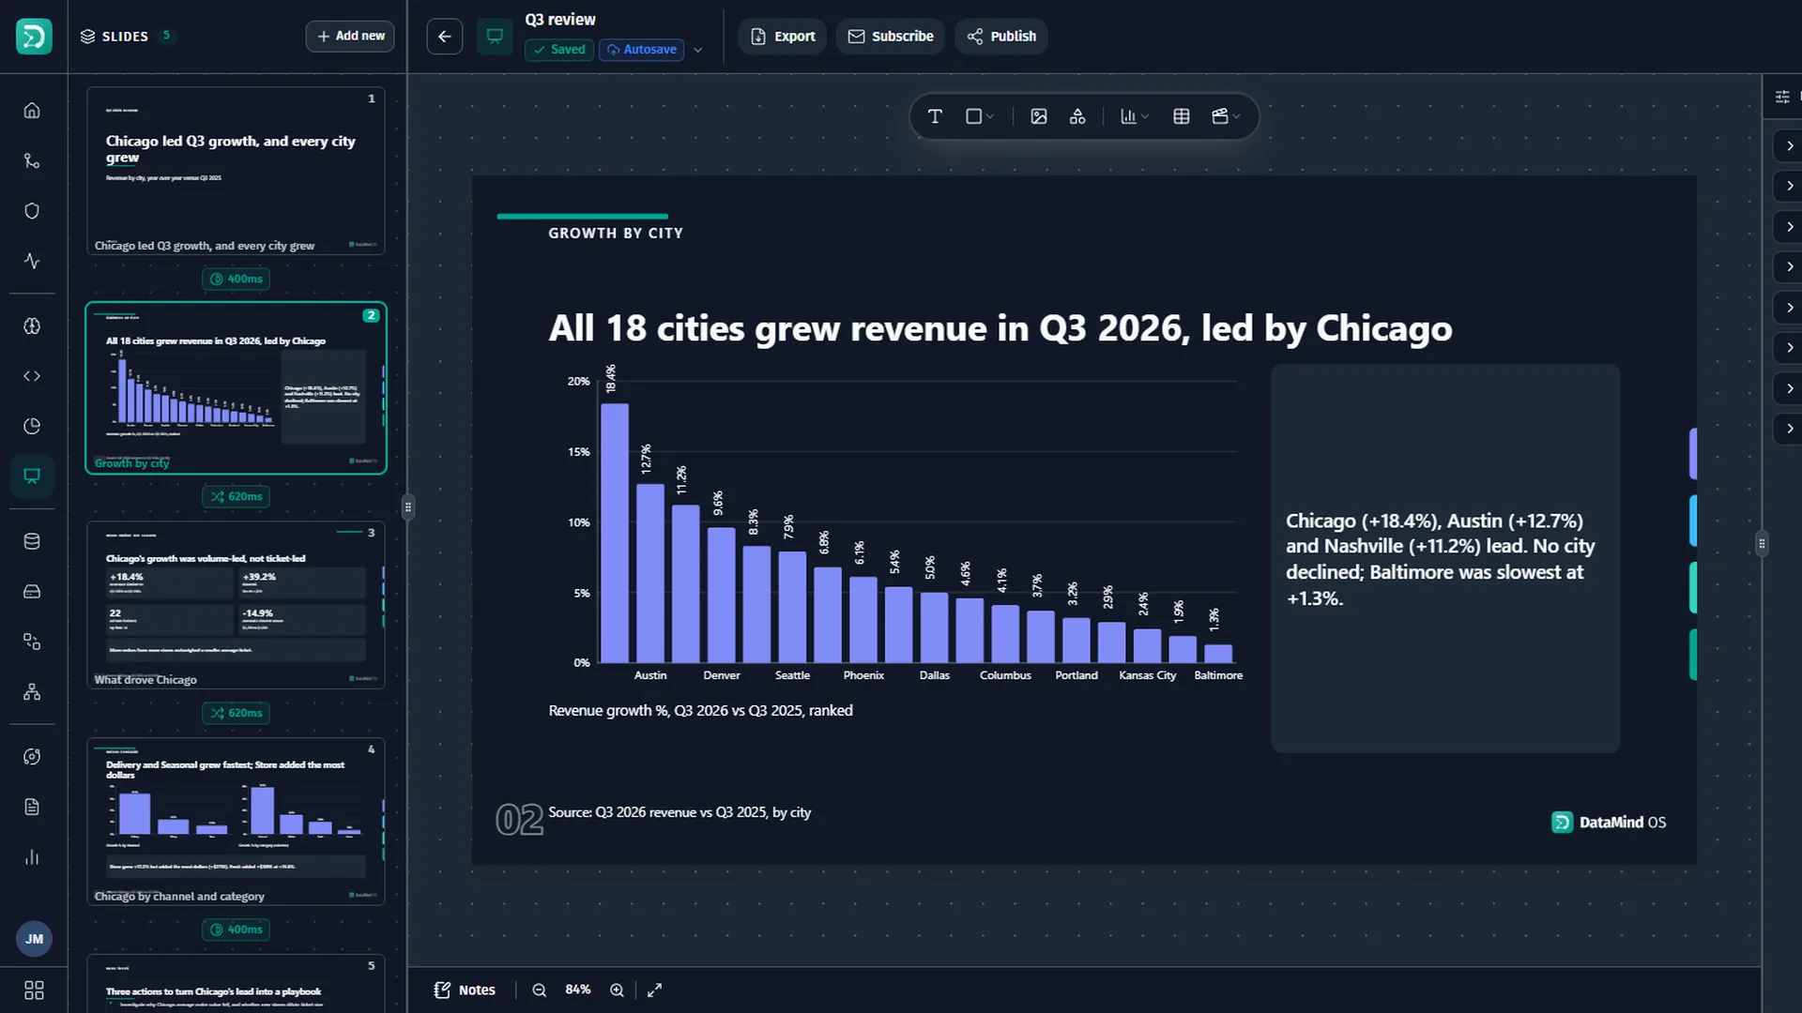Click the presentation slides icon in sidebar
The height and width of the screenshot is (1013, 1802).
(x=32, y=476)
